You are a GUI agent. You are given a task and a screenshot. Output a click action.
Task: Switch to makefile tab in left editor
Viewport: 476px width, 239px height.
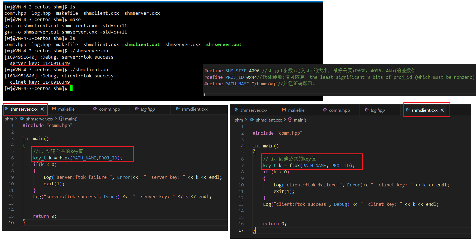66,109
